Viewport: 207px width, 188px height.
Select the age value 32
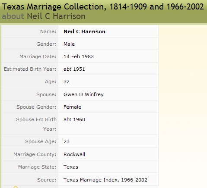(67, 81)
